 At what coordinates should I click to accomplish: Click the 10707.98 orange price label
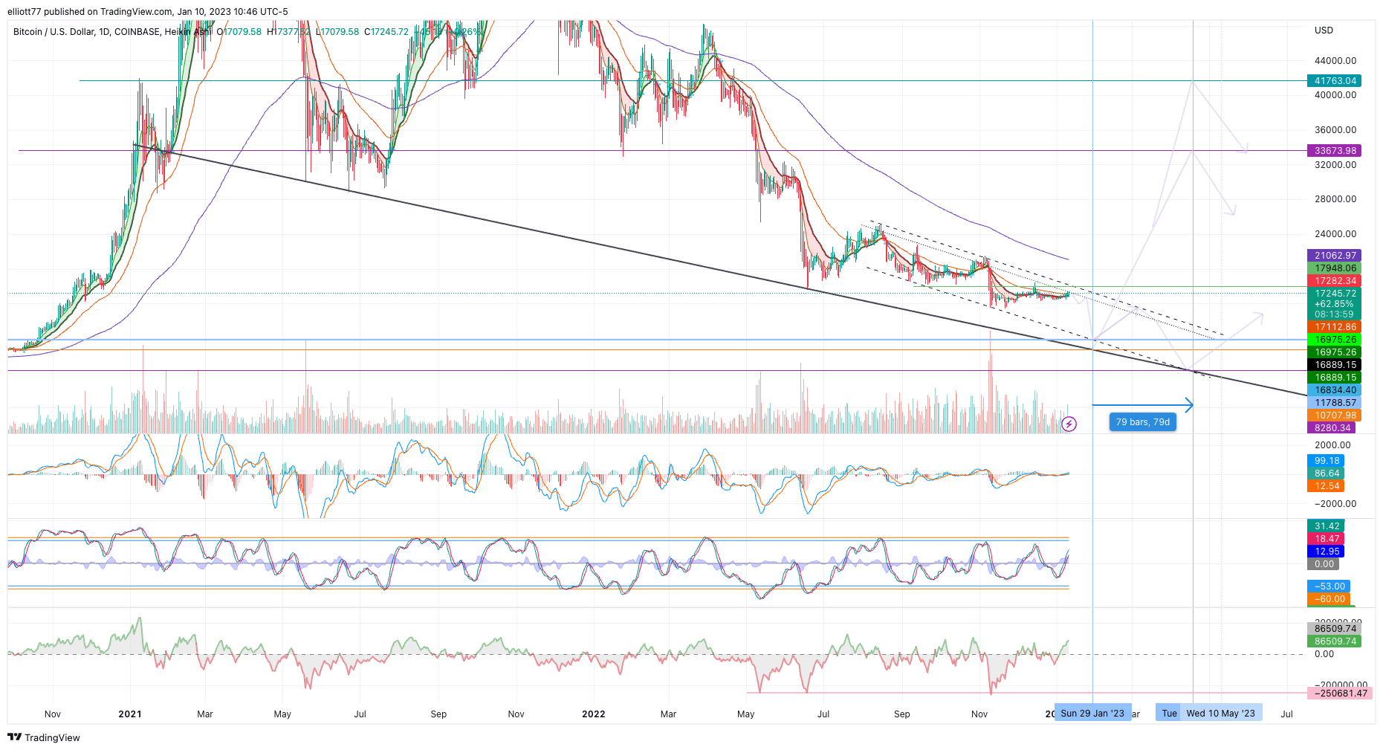1335,416
